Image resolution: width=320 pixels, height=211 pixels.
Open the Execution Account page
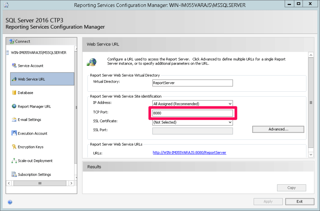(32, 134)
